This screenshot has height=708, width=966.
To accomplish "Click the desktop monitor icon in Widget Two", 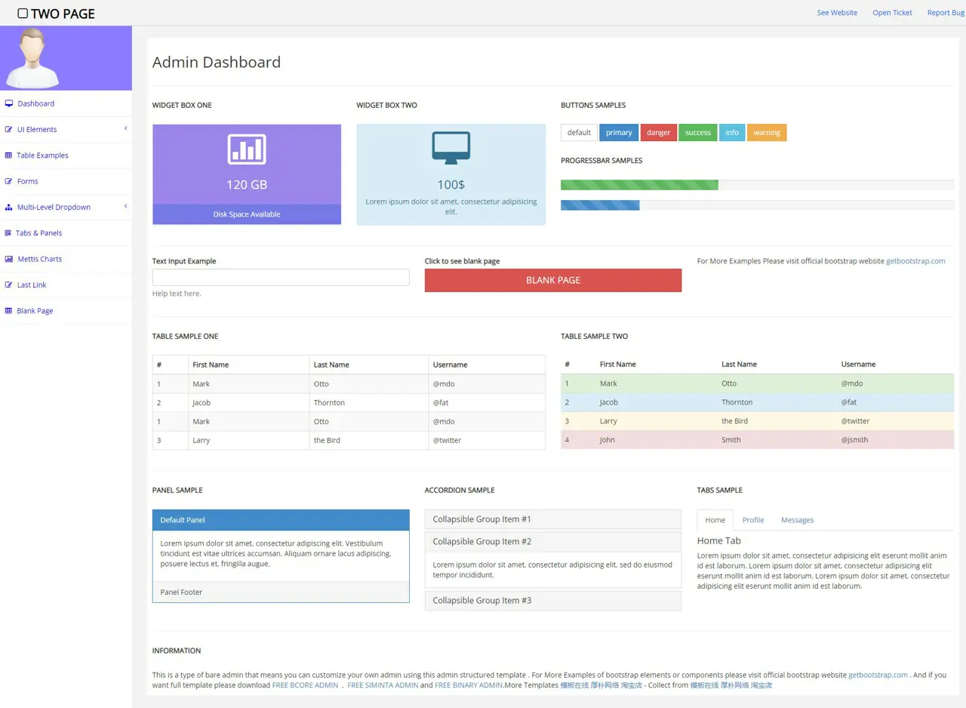I will tap(451, 148).
